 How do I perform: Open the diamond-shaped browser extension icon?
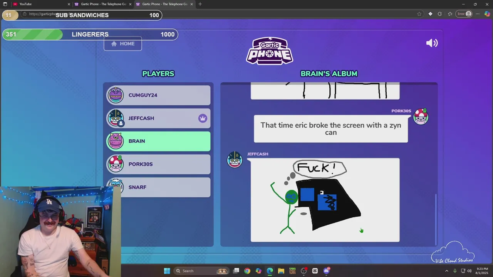click(x=430, y=14)
